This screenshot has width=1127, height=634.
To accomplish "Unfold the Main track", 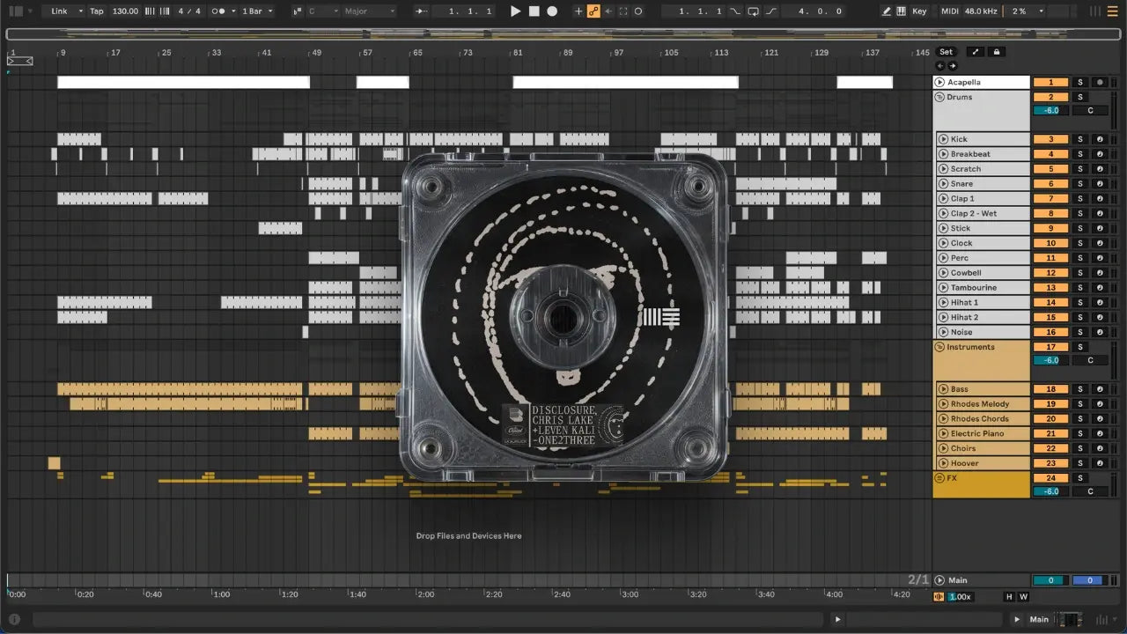I will coord(940,580).
